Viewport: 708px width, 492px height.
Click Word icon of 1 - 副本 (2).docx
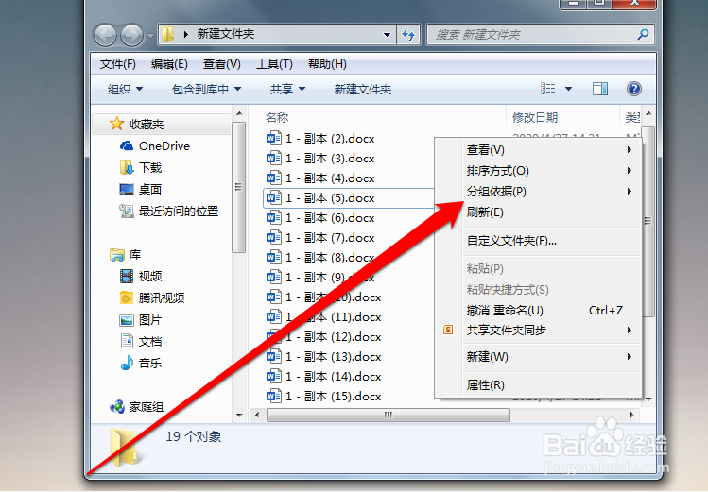click(x=273, y=138)
